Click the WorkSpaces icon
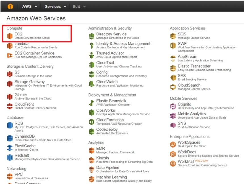This screenshot has height=184, width=244. [173, 144]
